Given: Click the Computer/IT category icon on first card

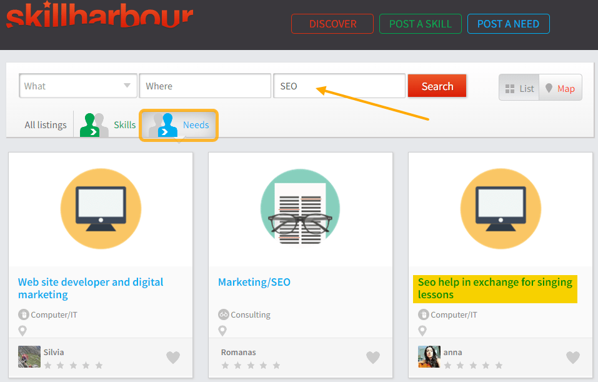Looking at the screenshot, I should [23, 314].
